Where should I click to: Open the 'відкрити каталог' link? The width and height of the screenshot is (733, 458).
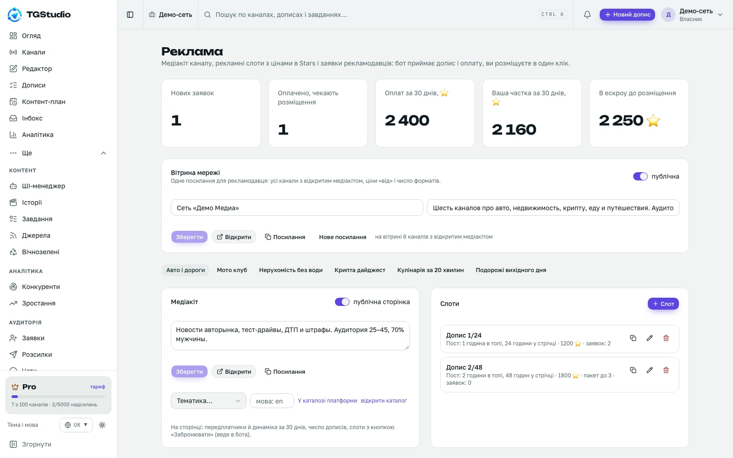click(384, 401)
